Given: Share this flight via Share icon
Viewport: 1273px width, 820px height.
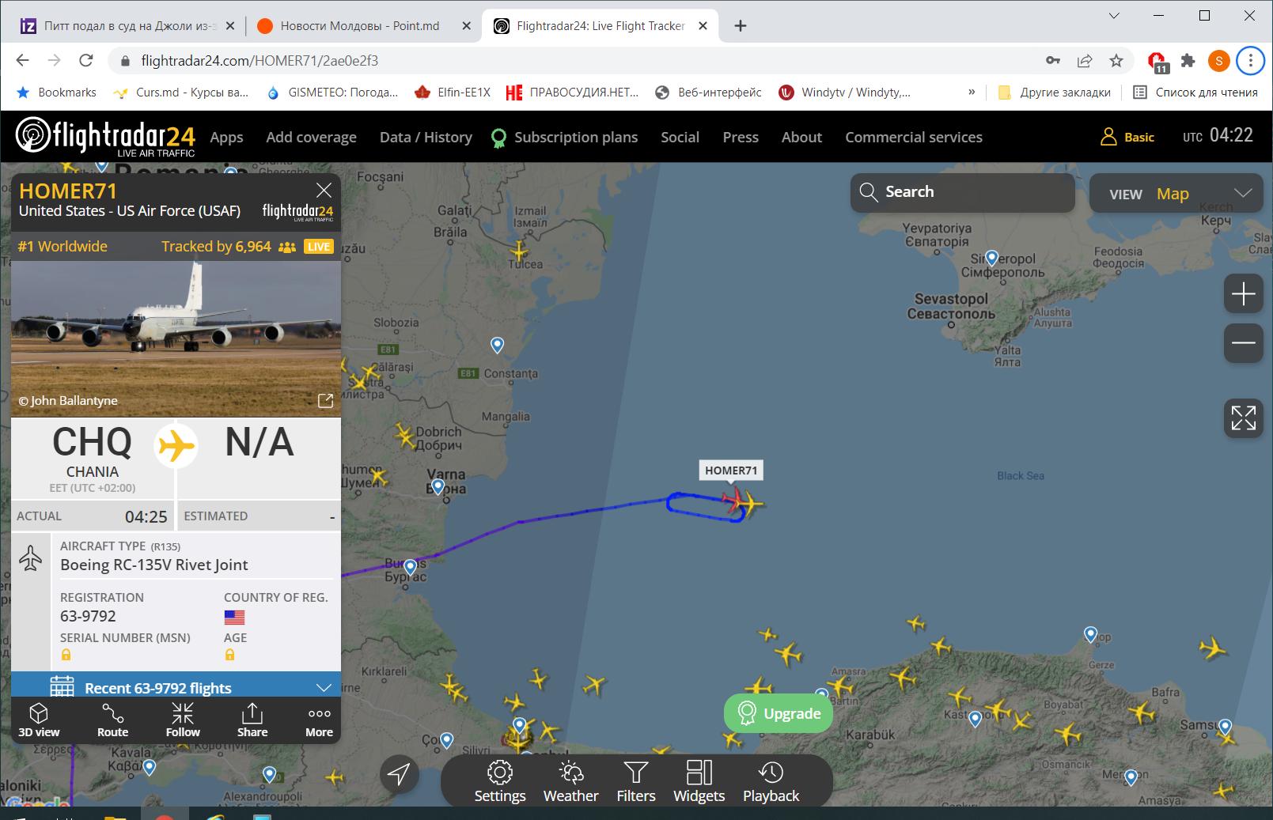Looking at the screenshot, I should tap(252, 720).
